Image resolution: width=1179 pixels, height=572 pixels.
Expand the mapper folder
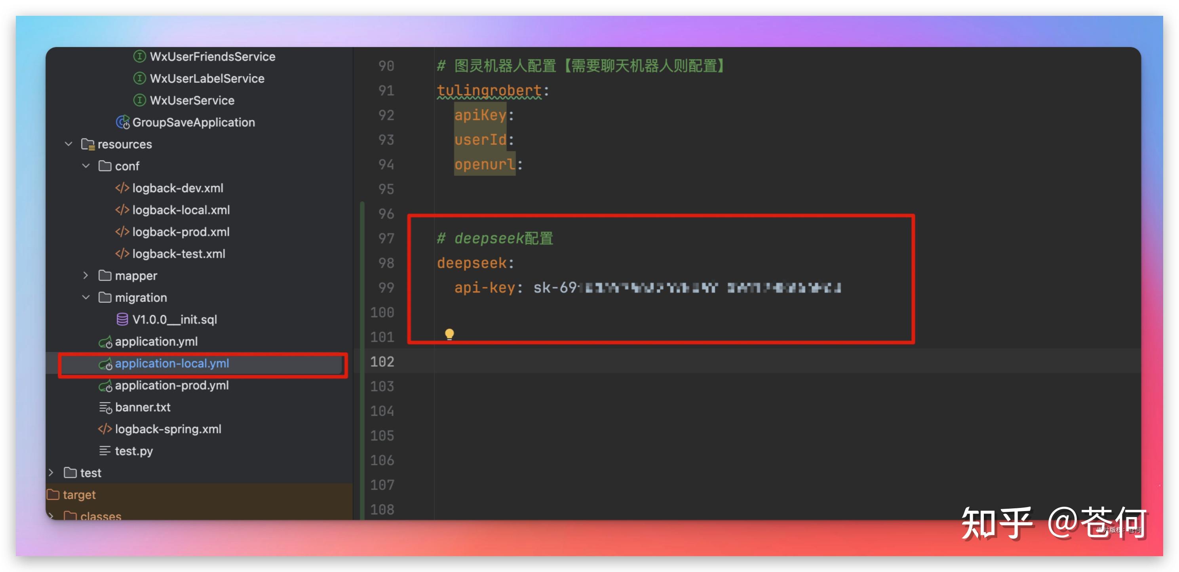pos(86,275)
